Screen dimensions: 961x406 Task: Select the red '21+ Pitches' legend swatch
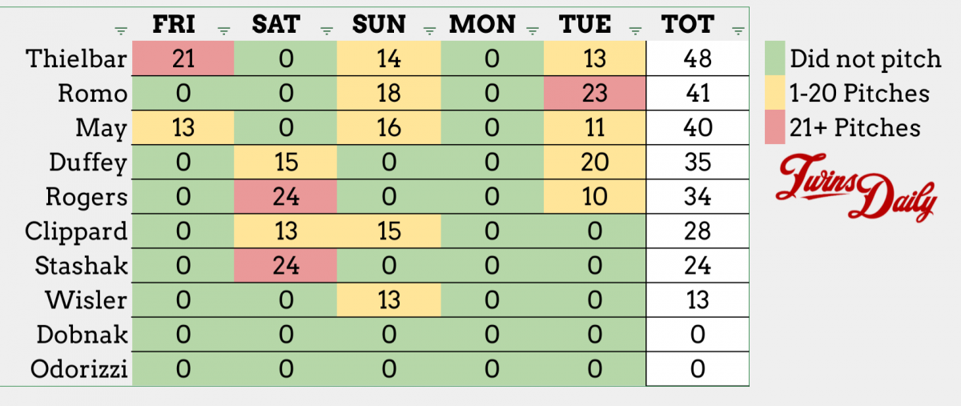(775, 127)
